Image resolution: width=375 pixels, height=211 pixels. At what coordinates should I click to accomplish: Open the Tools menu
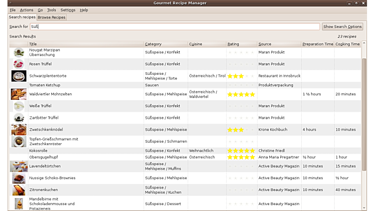tap(51, 10)
